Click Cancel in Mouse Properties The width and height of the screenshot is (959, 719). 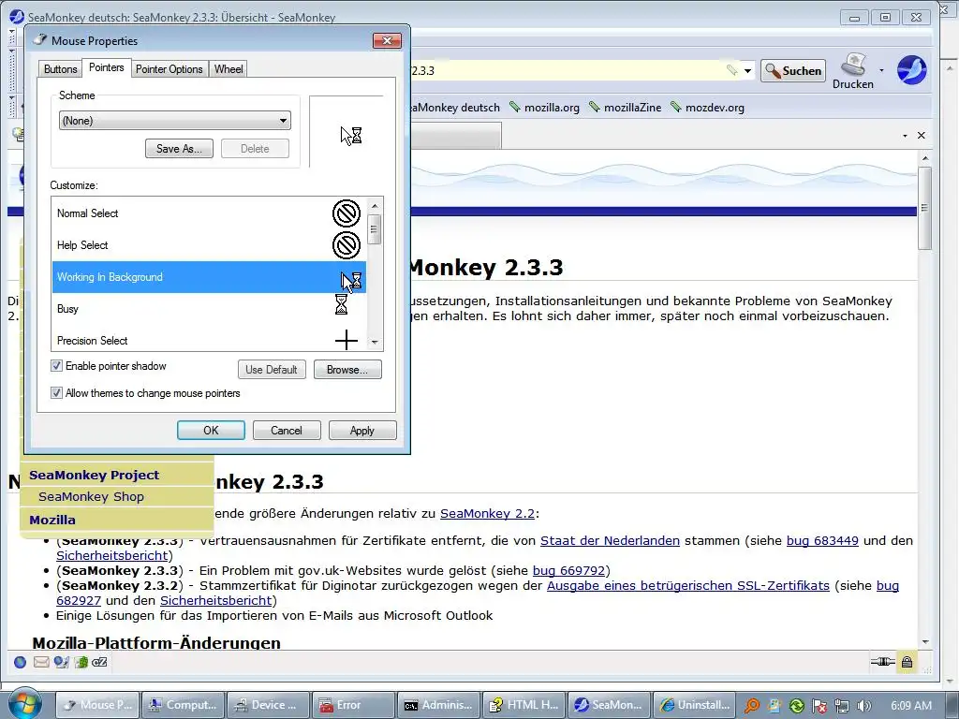[x=287, y=431]
